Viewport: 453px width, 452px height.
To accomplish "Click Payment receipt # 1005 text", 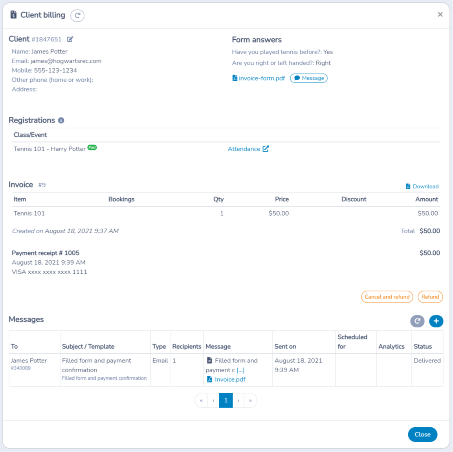I will pos(45,253).
